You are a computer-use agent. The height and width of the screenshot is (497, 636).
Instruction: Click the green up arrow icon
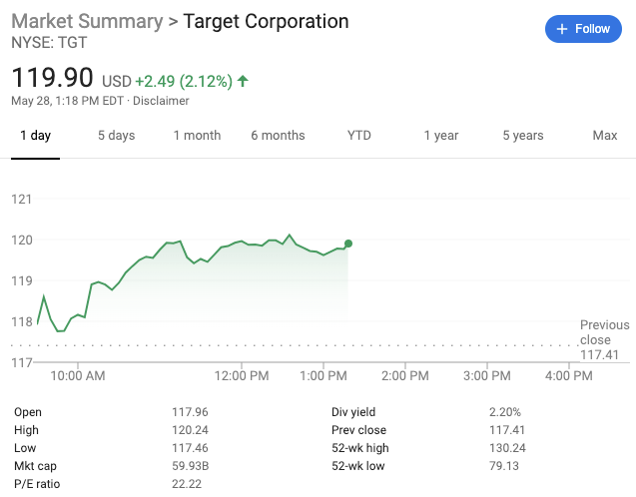pyautogui.click(x=243, y=80)
